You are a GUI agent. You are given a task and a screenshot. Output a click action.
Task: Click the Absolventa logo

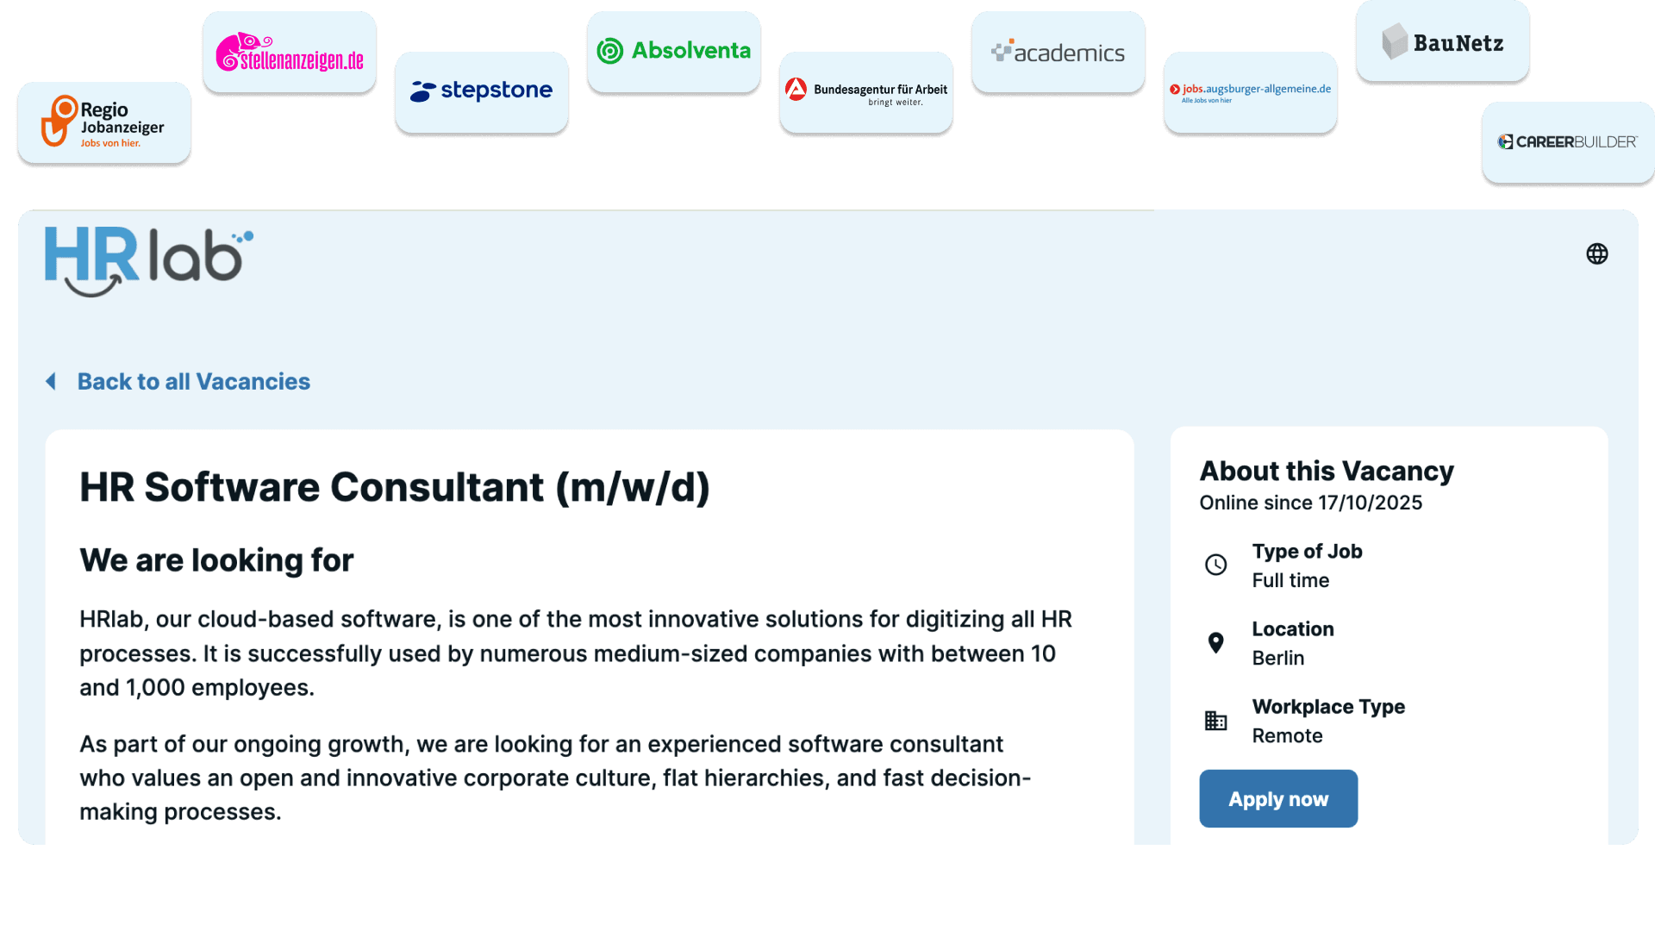click(673, 50)
